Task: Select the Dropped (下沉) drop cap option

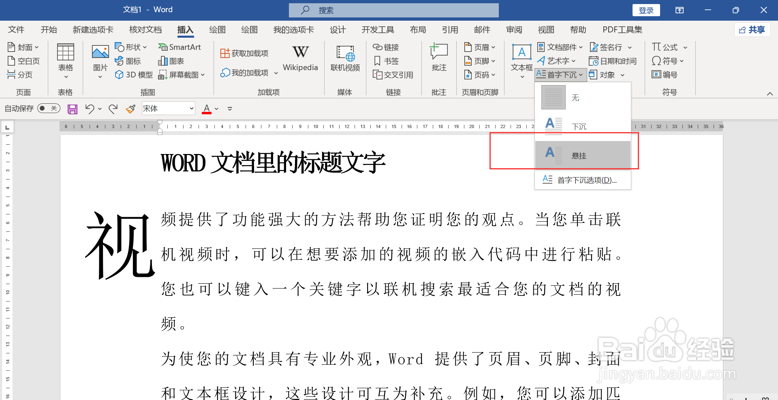Action: [x=583, y=126]
